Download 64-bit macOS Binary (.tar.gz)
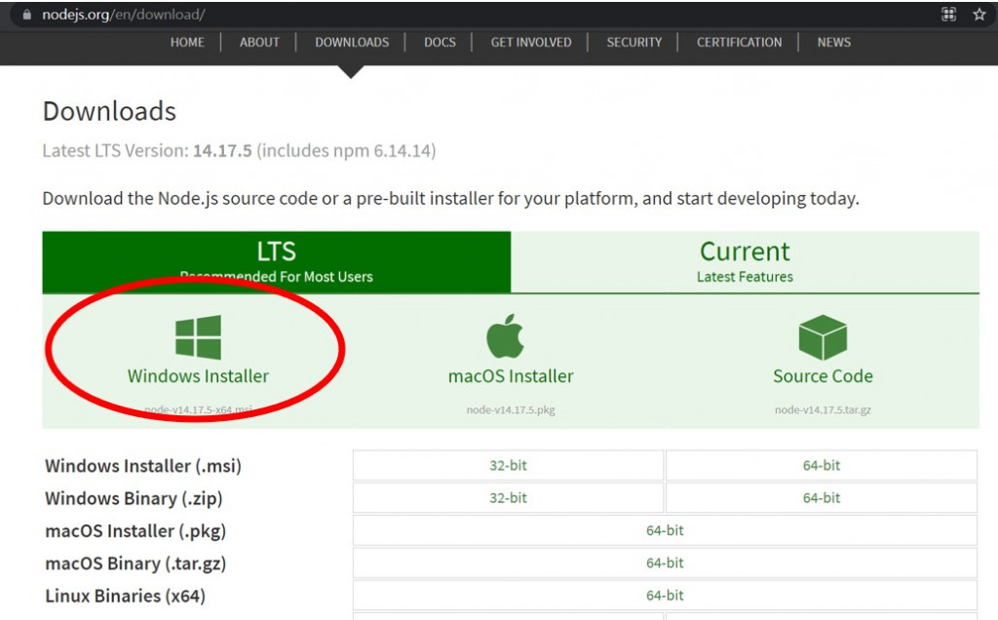This screenshot has width=998, height=620. click(665, 562)
